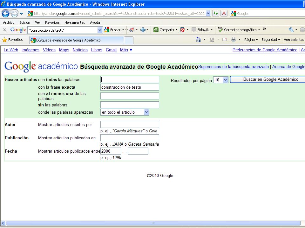Open the Noticias link
This screenshot has height=228, width=305.
pyautogui.click(x=80, y=50)
